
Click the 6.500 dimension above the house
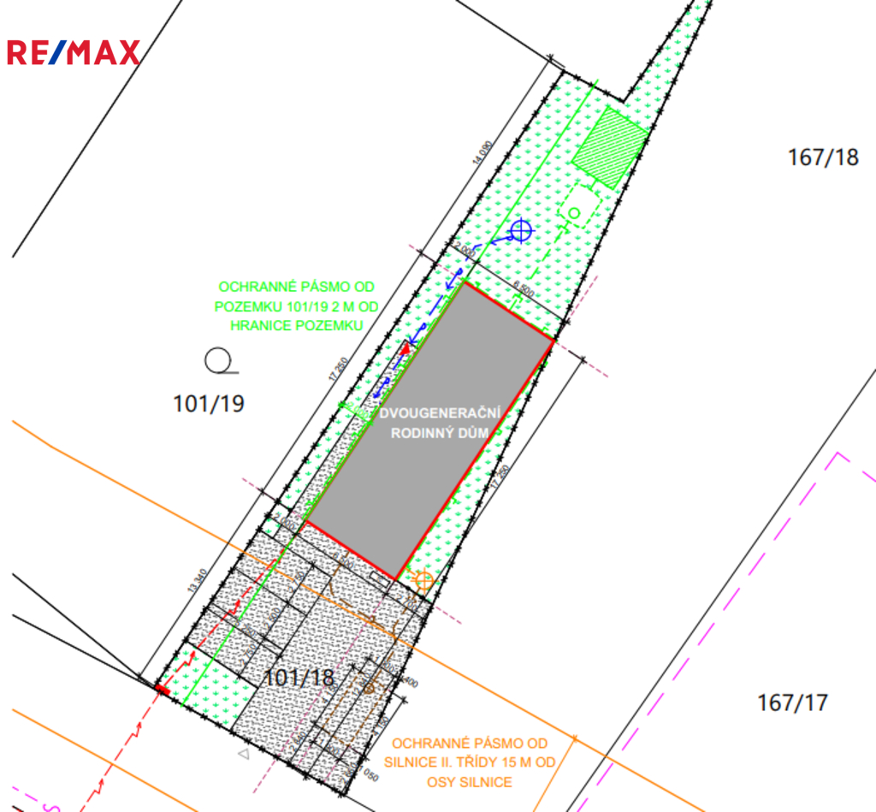(x=521, y=292)
